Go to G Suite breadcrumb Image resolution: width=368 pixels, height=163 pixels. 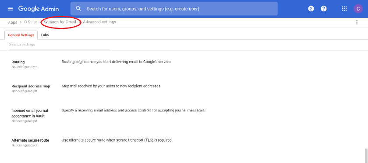click(x=31, y=22)
